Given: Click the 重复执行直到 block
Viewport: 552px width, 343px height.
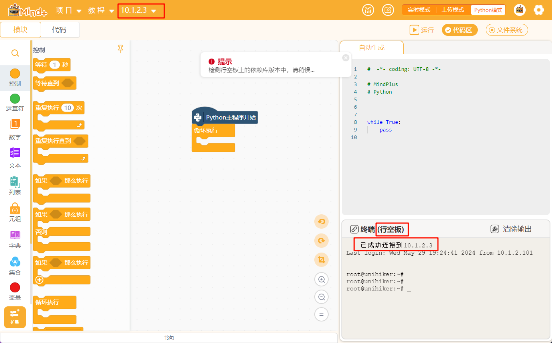Looking at the screenshot, I should point(61,149).
